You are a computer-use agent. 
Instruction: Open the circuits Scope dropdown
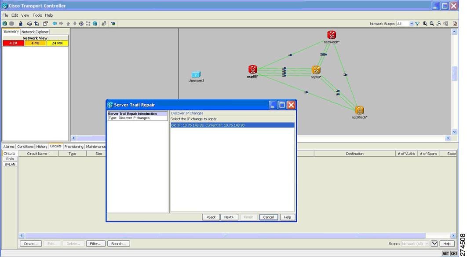coord(415,244)
